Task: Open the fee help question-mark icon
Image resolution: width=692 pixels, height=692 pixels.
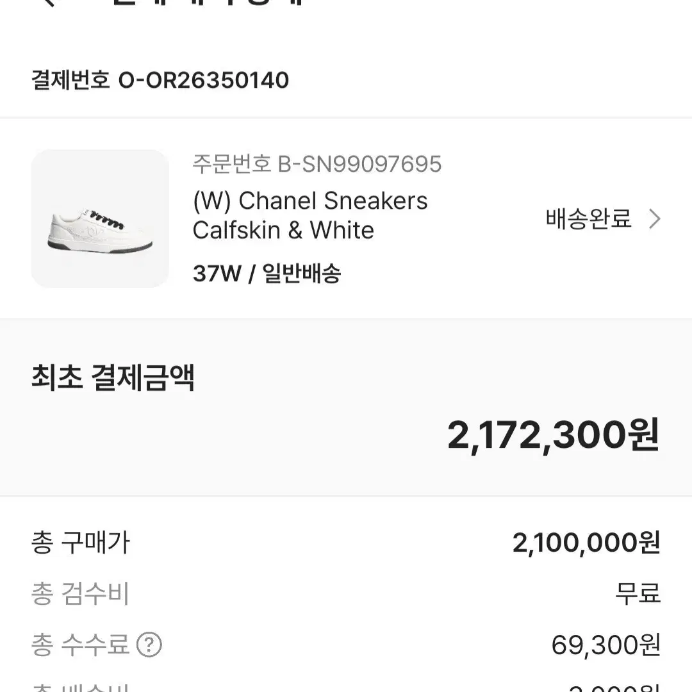Action: (x=149, y=644)
